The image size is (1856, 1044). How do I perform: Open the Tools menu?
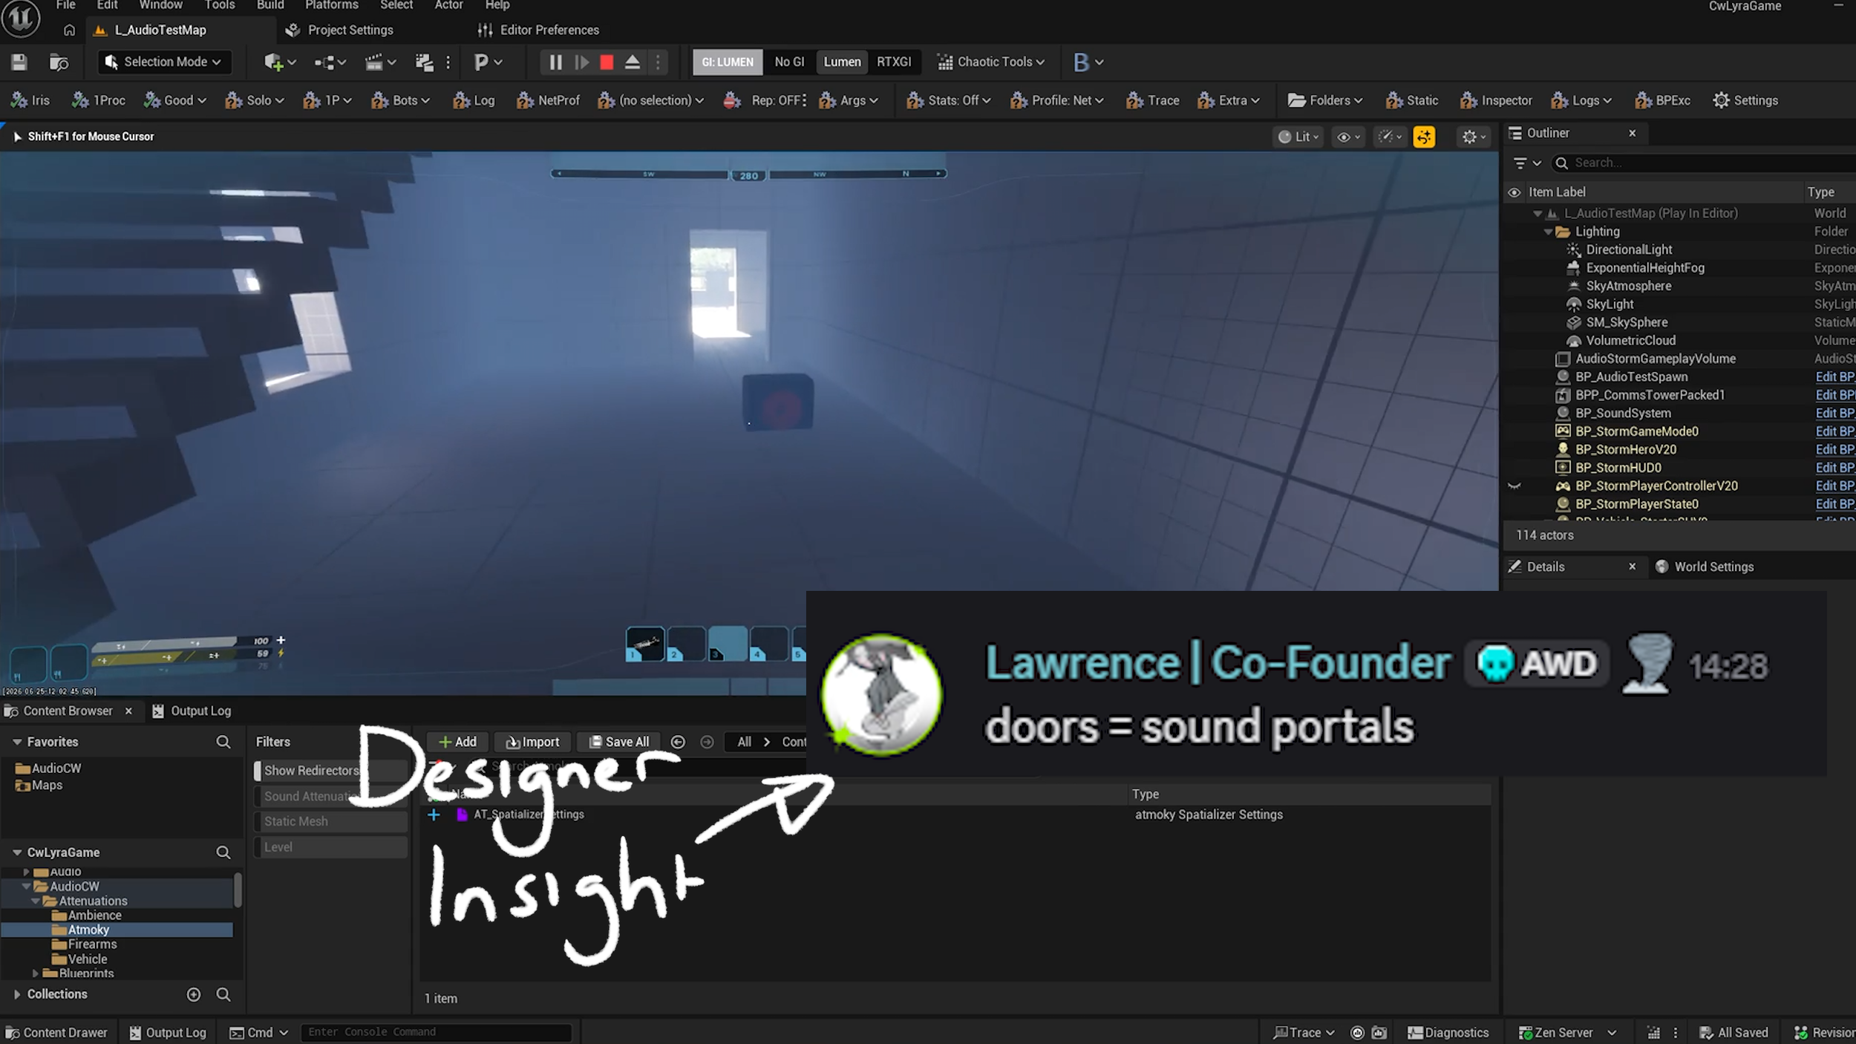(x=220, y=6)
